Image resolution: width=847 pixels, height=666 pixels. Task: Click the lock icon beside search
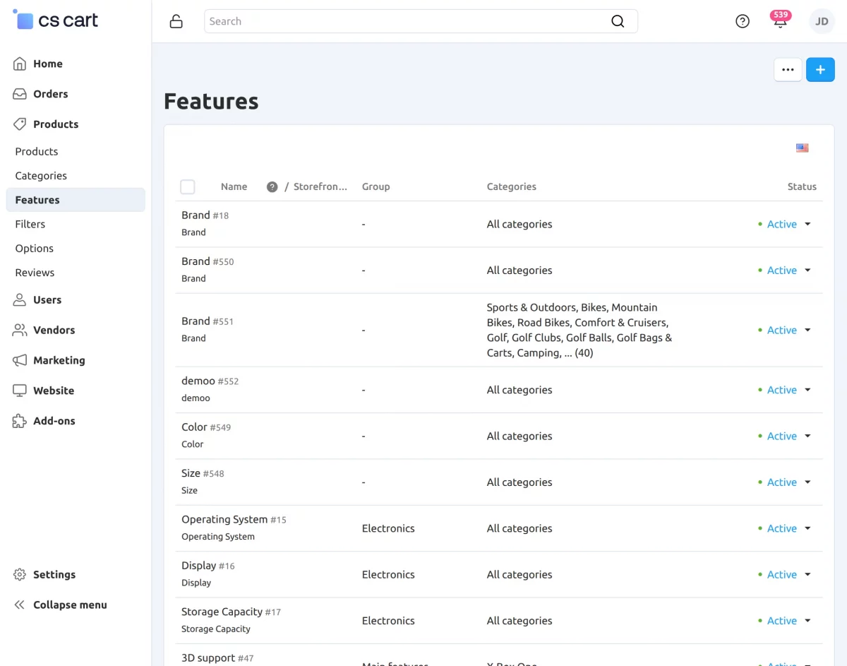[x=176, y=21]
